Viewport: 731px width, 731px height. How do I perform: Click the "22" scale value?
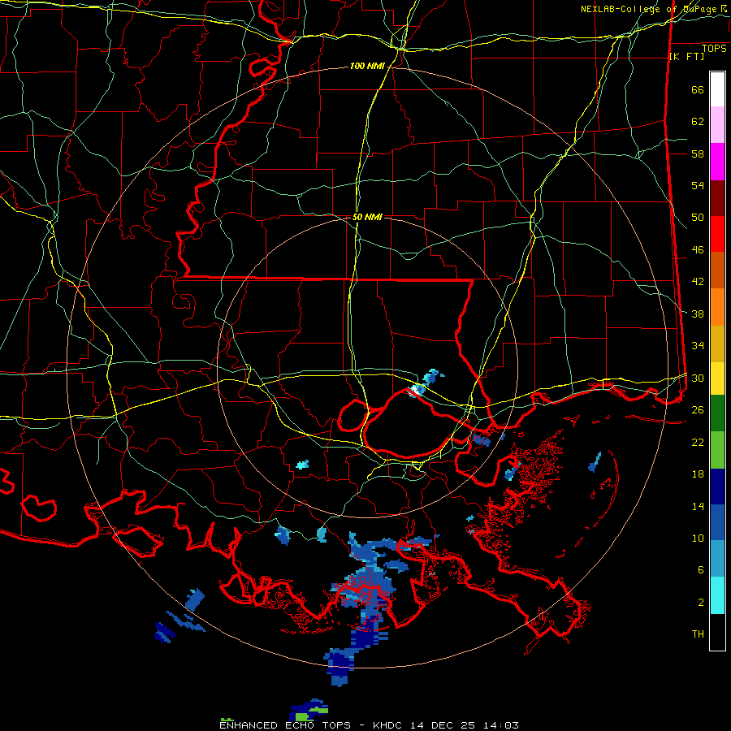[x=698, y=442]
